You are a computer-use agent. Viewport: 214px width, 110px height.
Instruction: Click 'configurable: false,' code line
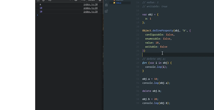[x=160, y=35]
